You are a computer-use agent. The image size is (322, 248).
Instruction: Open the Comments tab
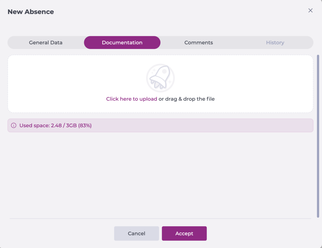[198, 43]
